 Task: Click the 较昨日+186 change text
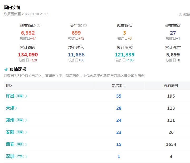point(125,60)
